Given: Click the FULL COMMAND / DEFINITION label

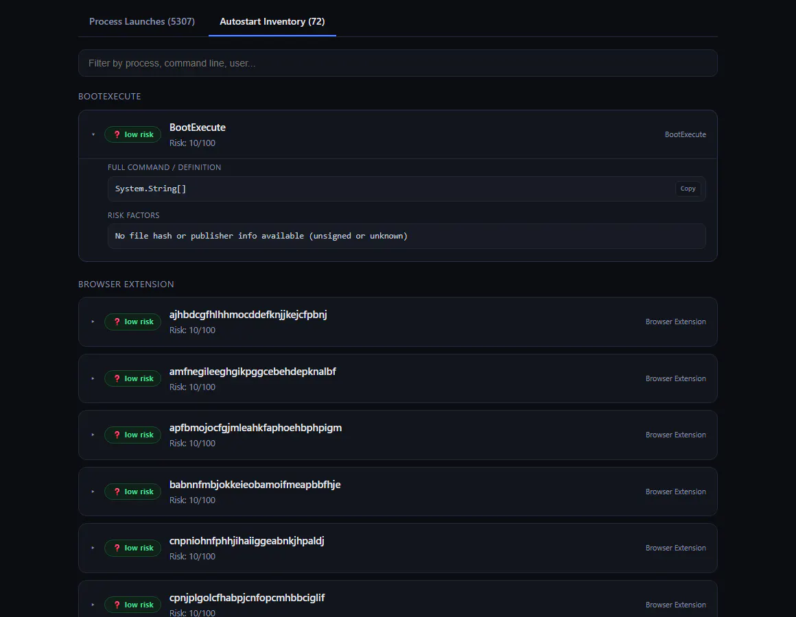Looking at the screenshot, I should 165,167.
